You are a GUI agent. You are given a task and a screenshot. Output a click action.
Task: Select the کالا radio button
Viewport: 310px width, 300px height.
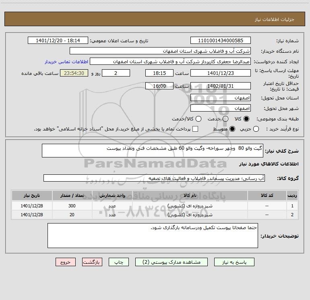(x=246, y=119)
